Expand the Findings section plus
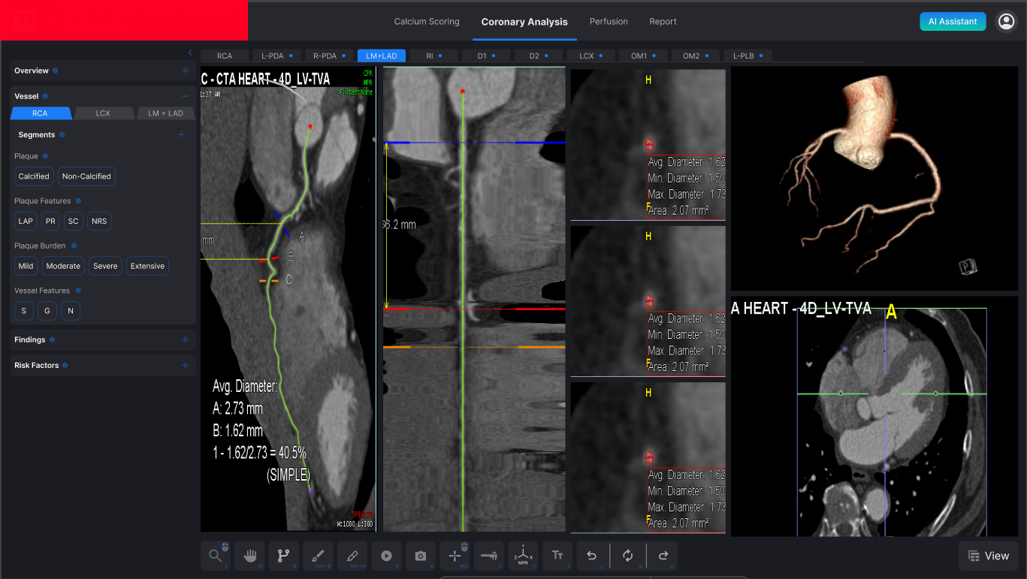 click(186, 339)
